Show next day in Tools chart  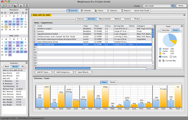[163, 61]
